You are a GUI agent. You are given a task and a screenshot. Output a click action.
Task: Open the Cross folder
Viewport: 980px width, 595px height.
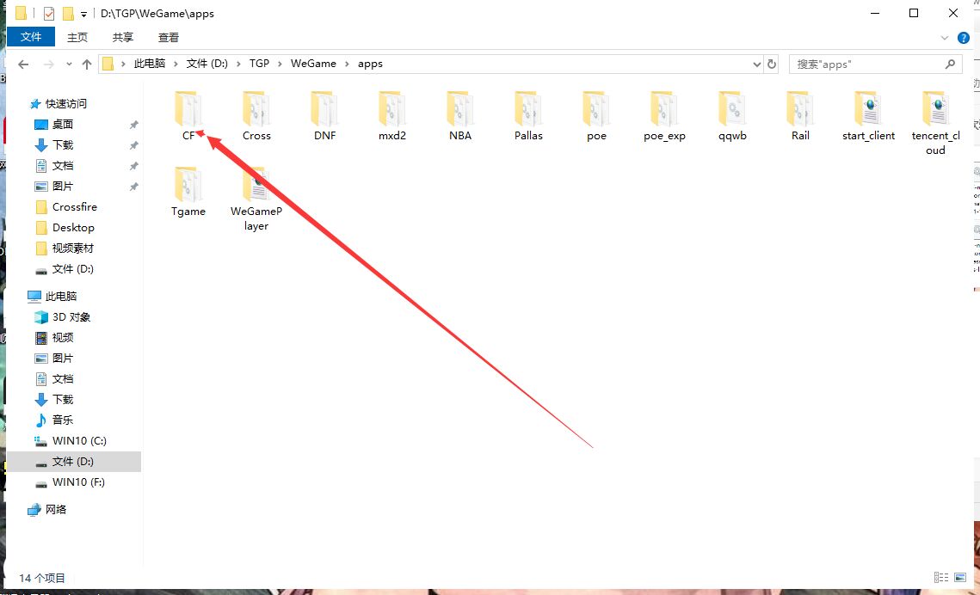[x=256, y=115]
